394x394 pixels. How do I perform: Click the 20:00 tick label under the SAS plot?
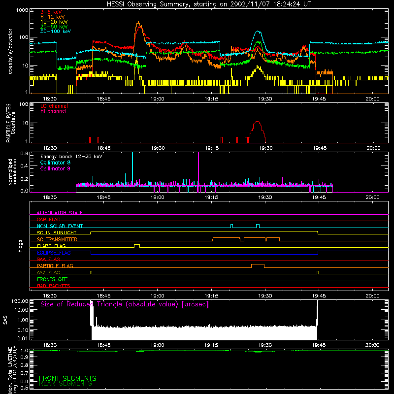tap(373, 345)
